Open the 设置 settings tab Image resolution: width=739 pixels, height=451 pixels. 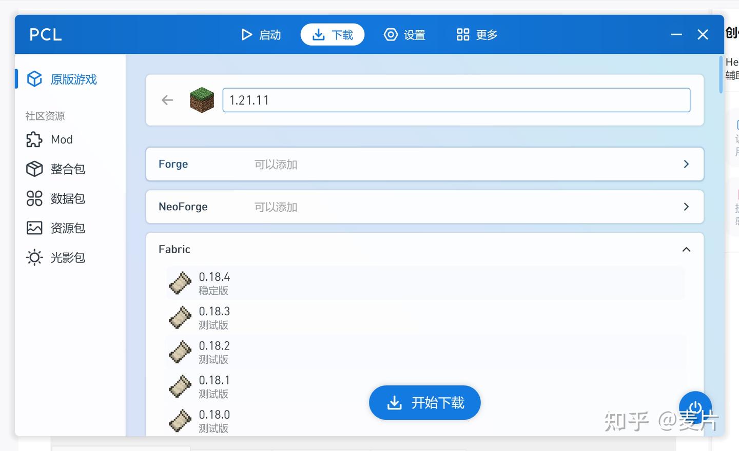pyautogui.click(x=405, y=35)
